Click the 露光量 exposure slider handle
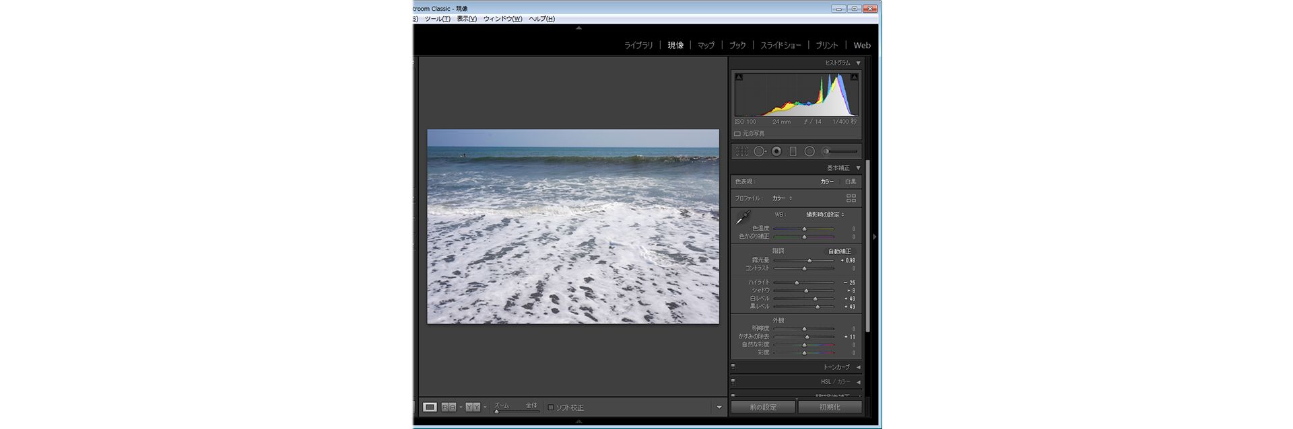The width and height of the screenshot is (1293, 429). (x=809, y=260)
